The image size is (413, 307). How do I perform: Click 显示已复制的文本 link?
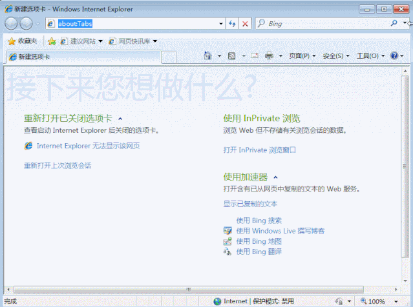click(250, 204)
